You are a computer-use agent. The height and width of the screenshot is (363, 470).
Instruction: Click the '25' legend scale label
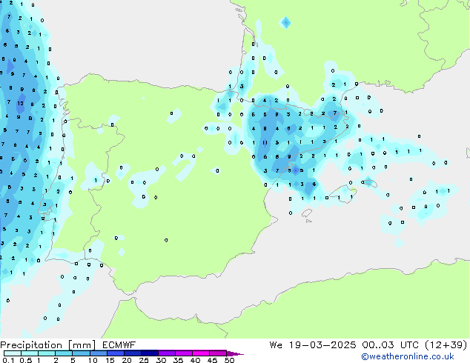(x=144, y=360)
